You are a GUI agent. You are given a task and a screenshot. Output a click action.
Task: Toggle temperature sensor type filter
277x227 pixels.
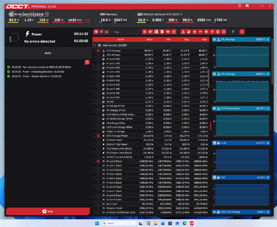(183, 32)
